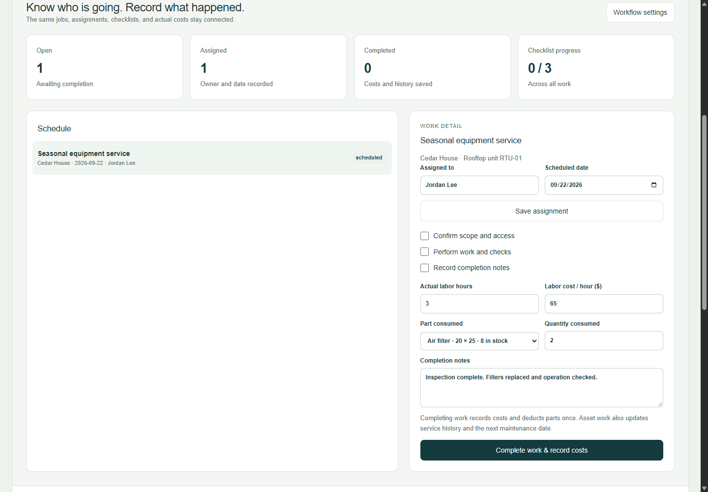
Task: Click the Know who is going heading
Action: click(x=135, y=7)
